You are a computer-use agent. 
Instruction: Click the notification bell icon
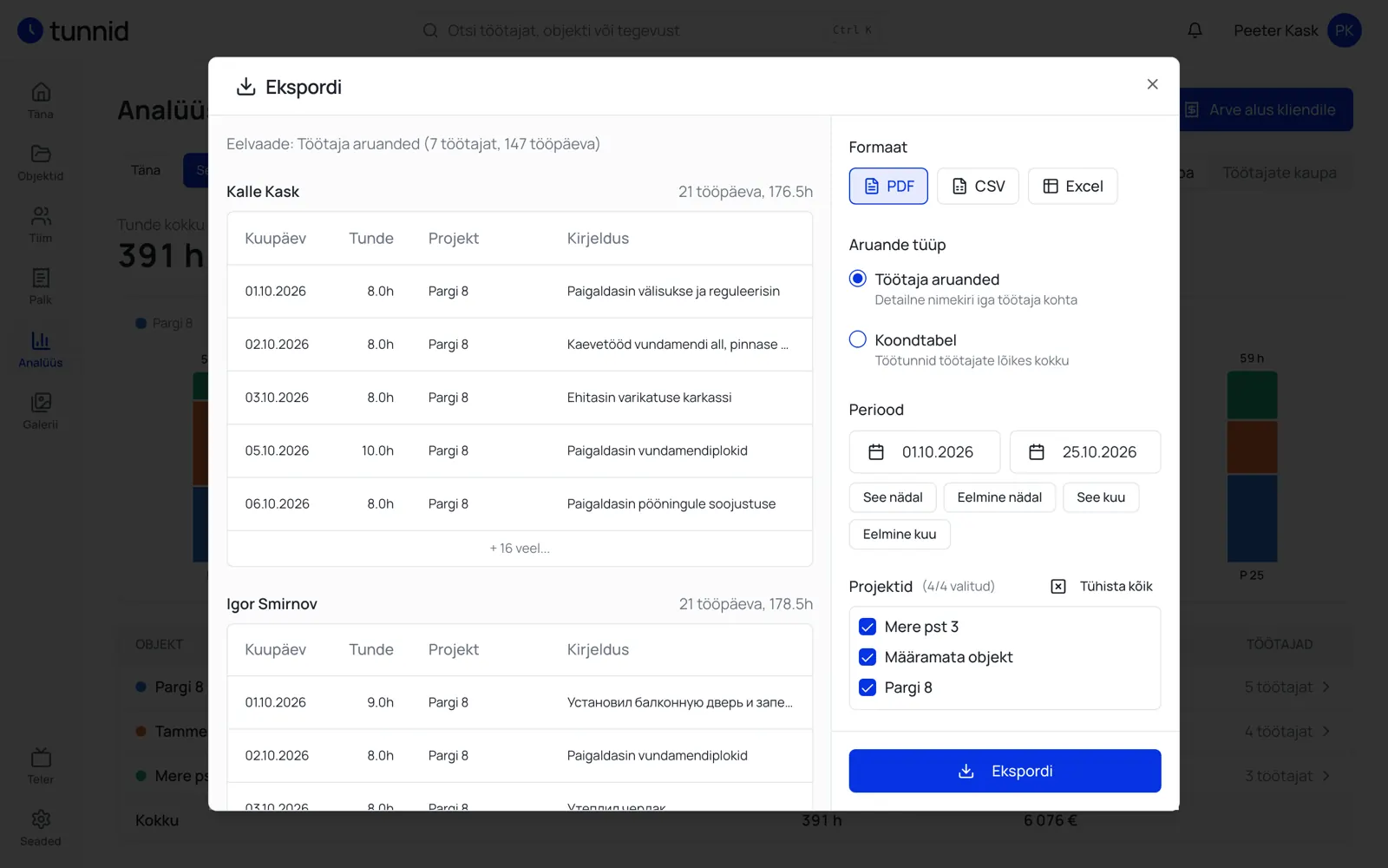[x=1195, y=30]
